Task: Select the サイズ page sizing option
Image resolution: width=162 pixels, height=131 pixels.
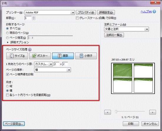Action: (x=17, y=56)
